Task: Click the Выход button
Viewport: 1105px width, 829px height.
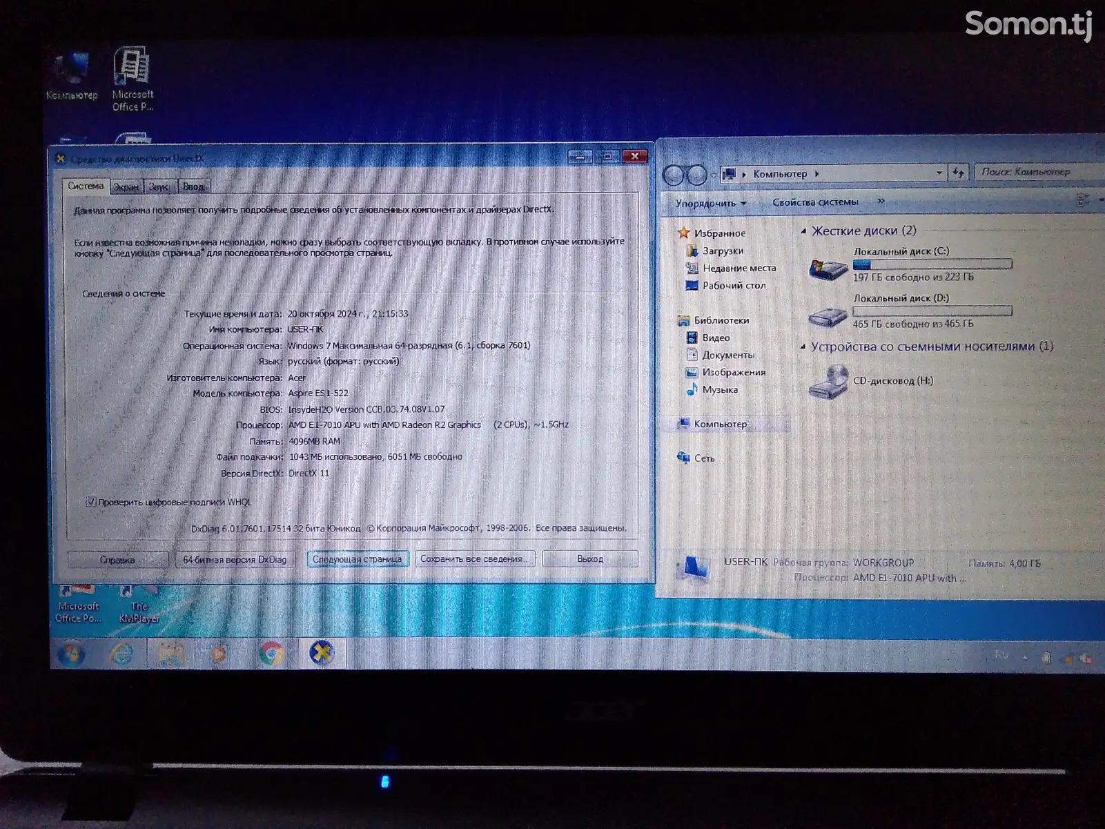Action: (x=589, y=558)
